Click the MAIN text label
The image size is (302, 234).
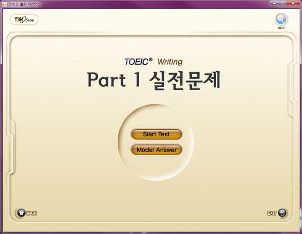tap(32, 213)
